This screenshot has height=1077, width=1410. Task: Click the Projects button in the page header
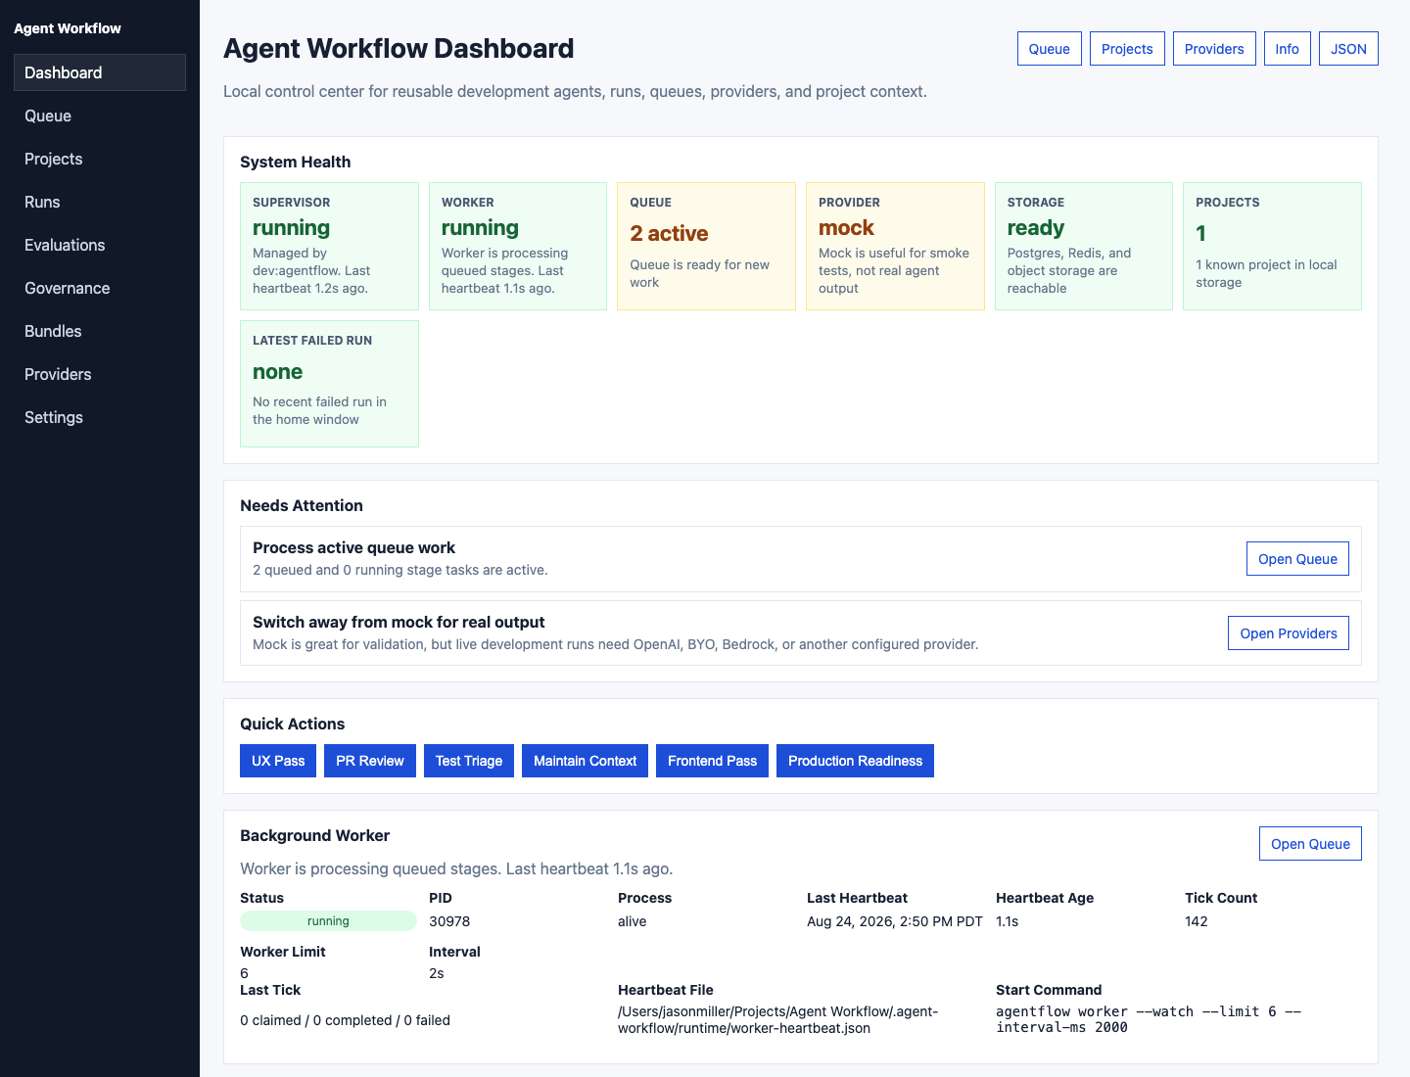(x=1127, y=49)
